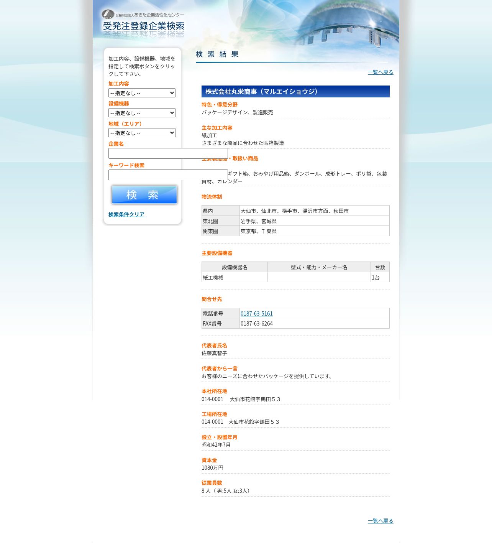The width and height of the screenshot is (492, 543).
Task: Click the bottom 一覧へ戻る link
Action: point(380,521)
